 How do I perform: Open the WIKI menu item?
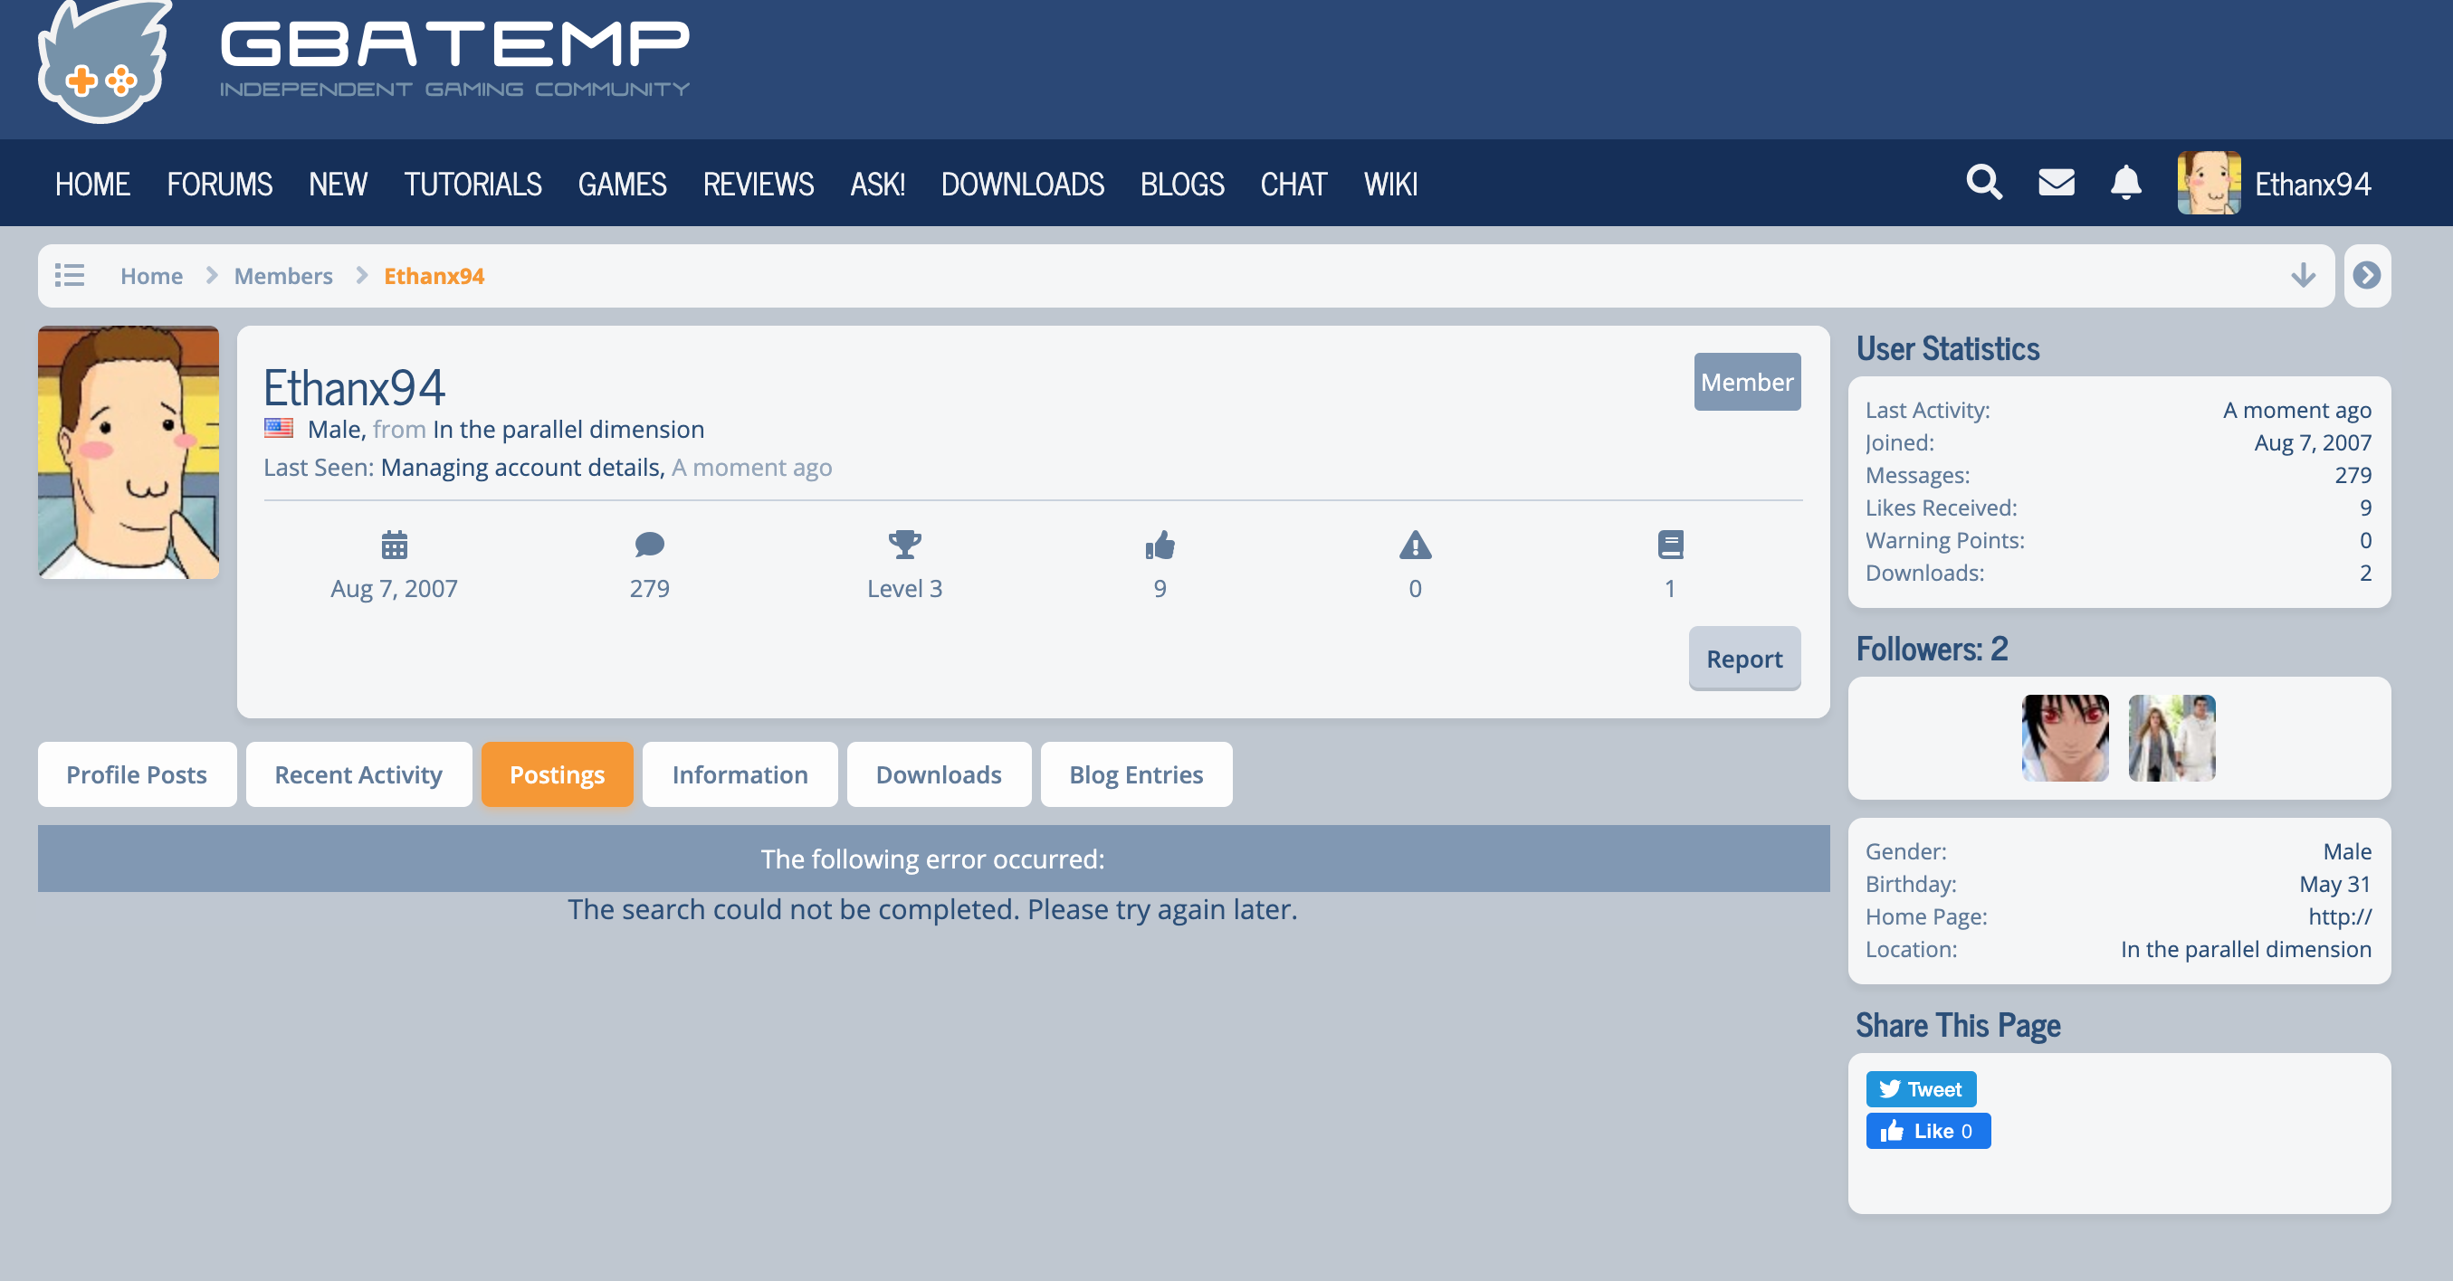[x=1391, y=184]
